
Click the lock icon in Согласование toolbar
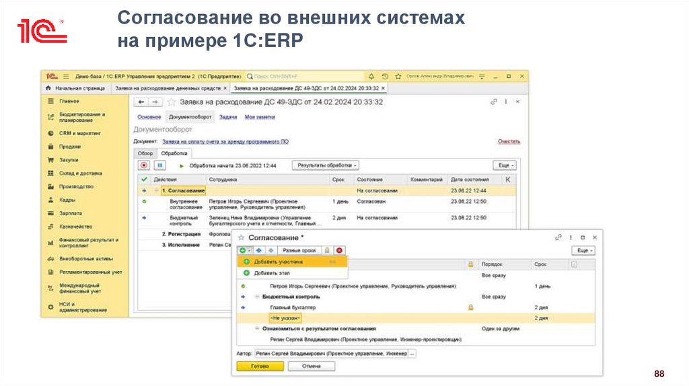click(327, 250)
